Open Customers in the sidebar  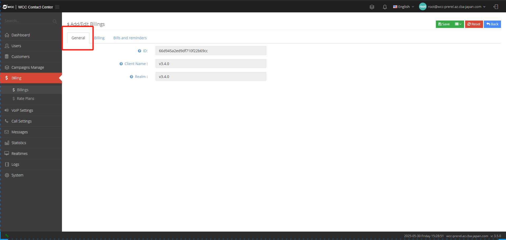point(31,57)
